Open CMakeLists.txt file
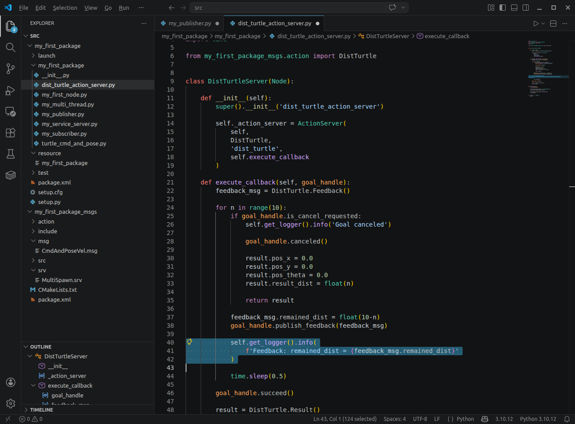This screenshot has height=424, width=575. click(88, 290)
